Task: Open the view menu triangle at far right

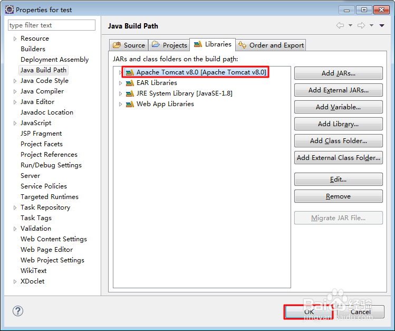Action: [382, 25]
